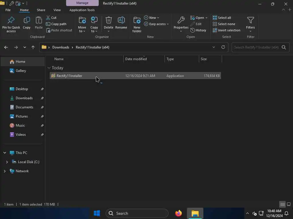
Task: Click the Manage contextual tab
Action: [82, 3]
